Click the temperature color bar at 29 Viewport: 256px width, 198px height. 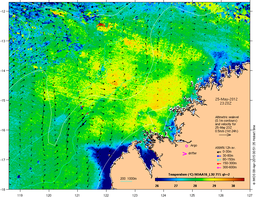pos(214,180)
